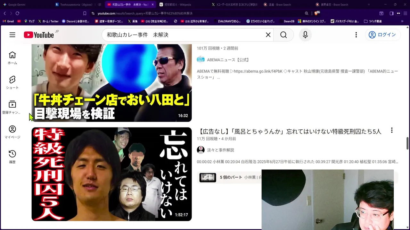The width and height of the screenshot is (410, 230).
Task: Play the 牛丼チェーン店 16:32 video thumbnail
Action: 111,83
